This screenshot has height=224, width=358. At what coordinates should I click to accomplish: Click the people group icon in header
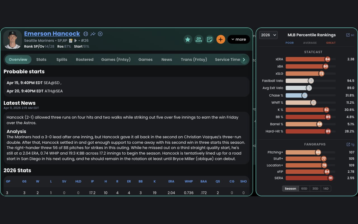(x=199, y=39)
